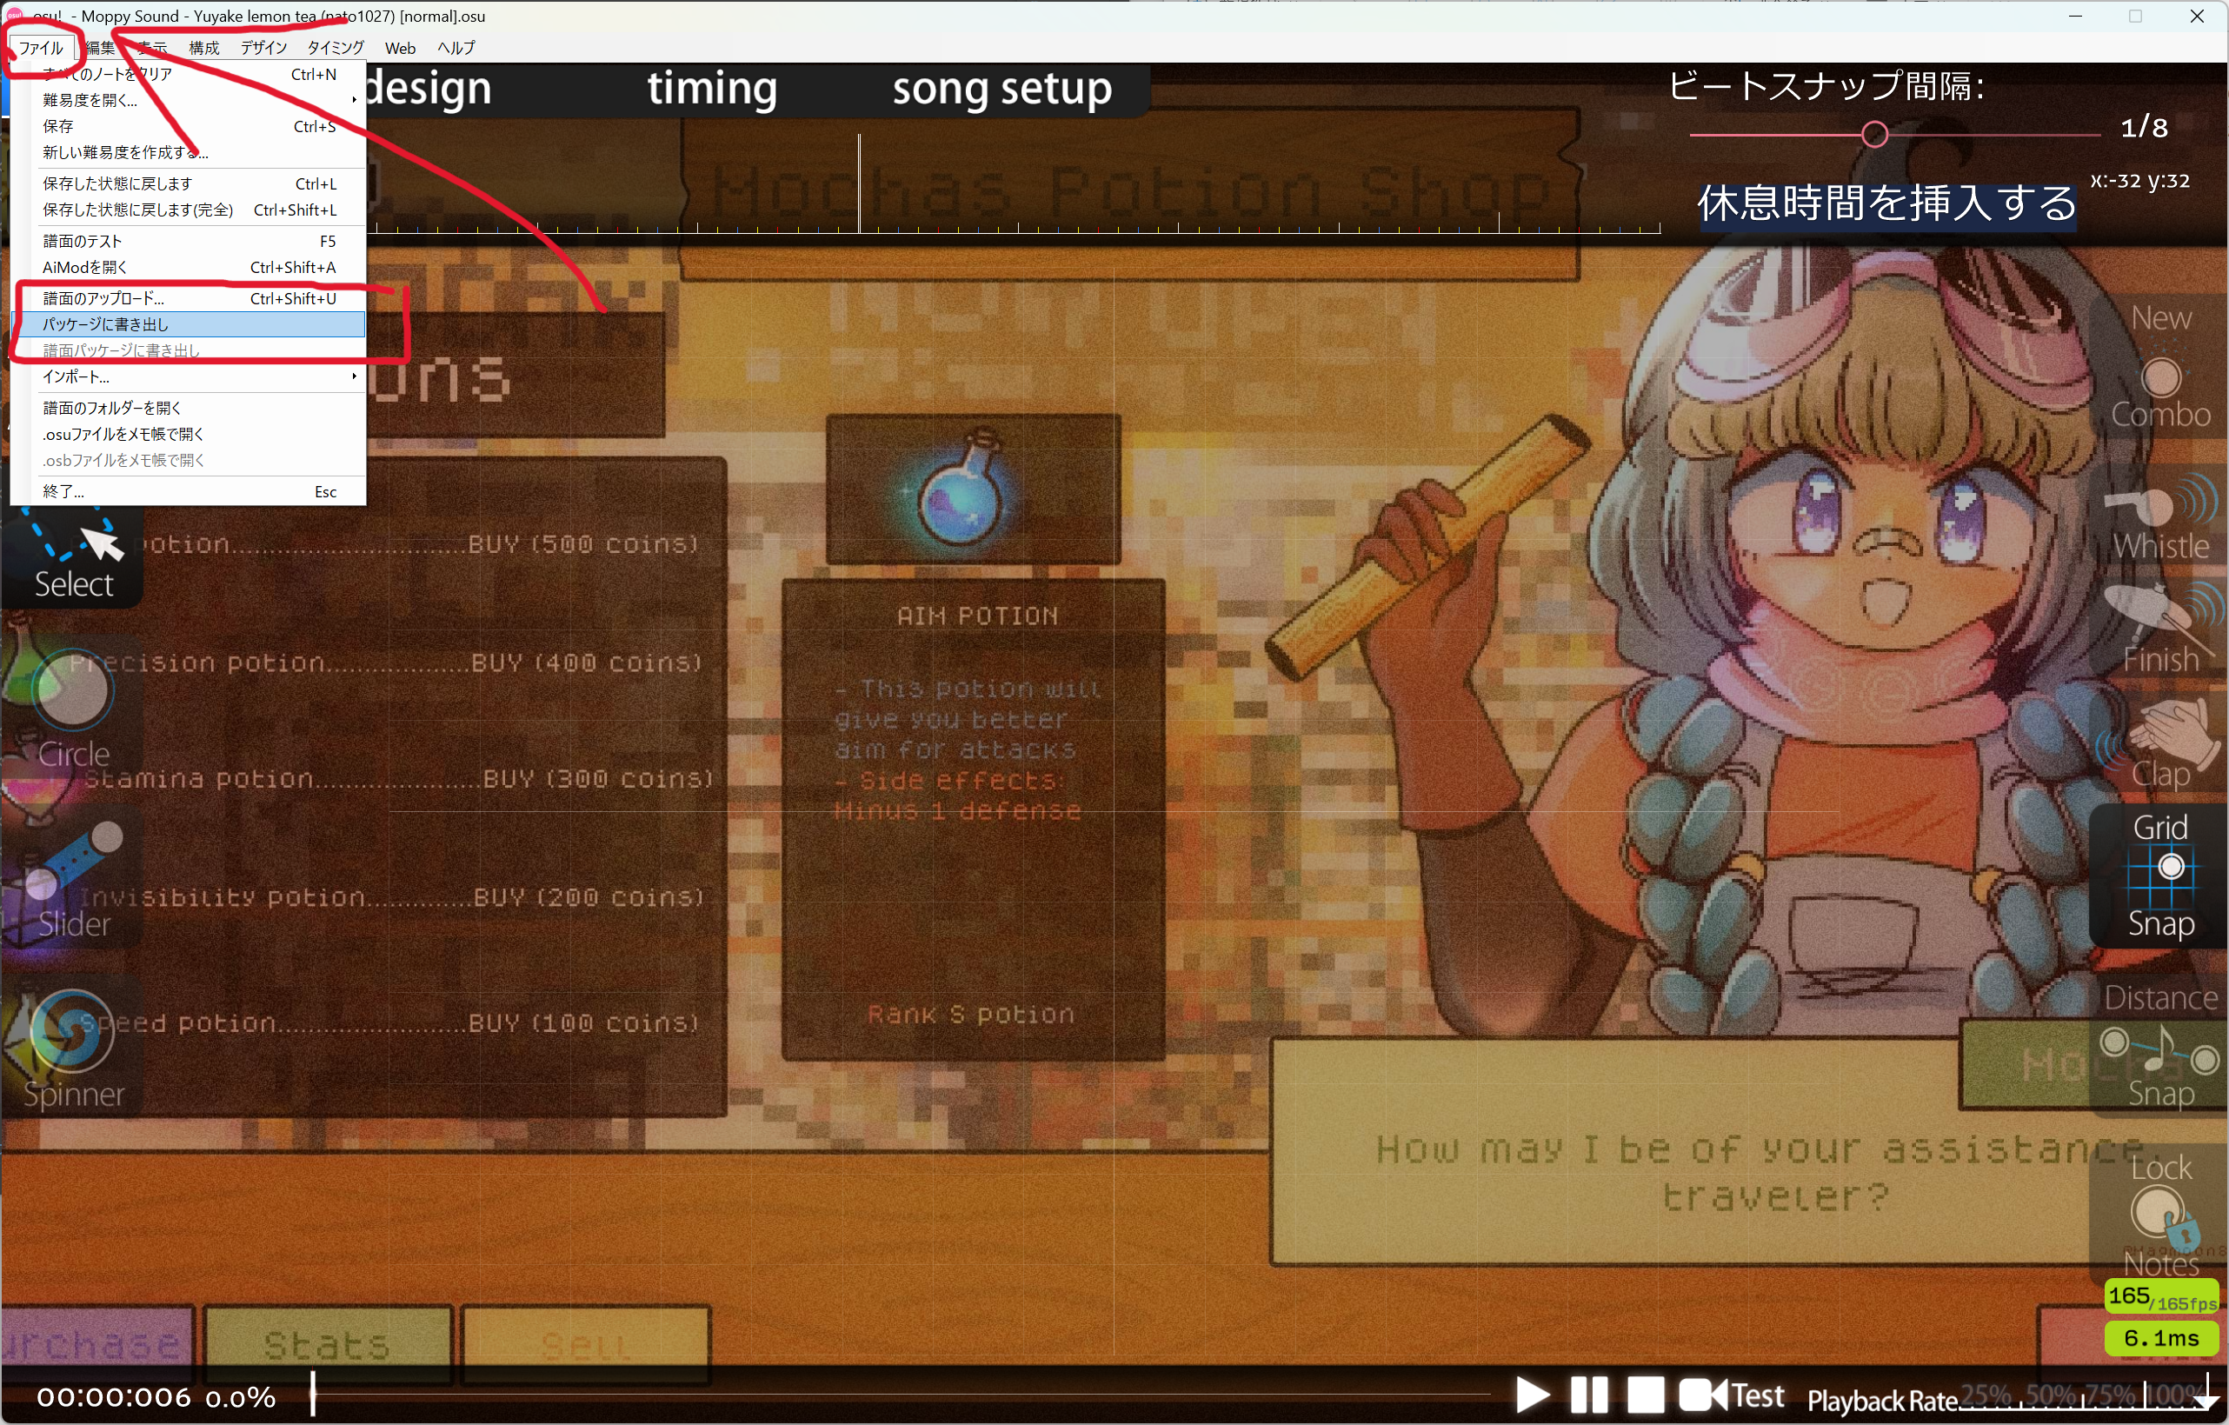Click the beat snap divisor slider handle
Viewport: 2229px width, 1425px height.
[1874, 135]
